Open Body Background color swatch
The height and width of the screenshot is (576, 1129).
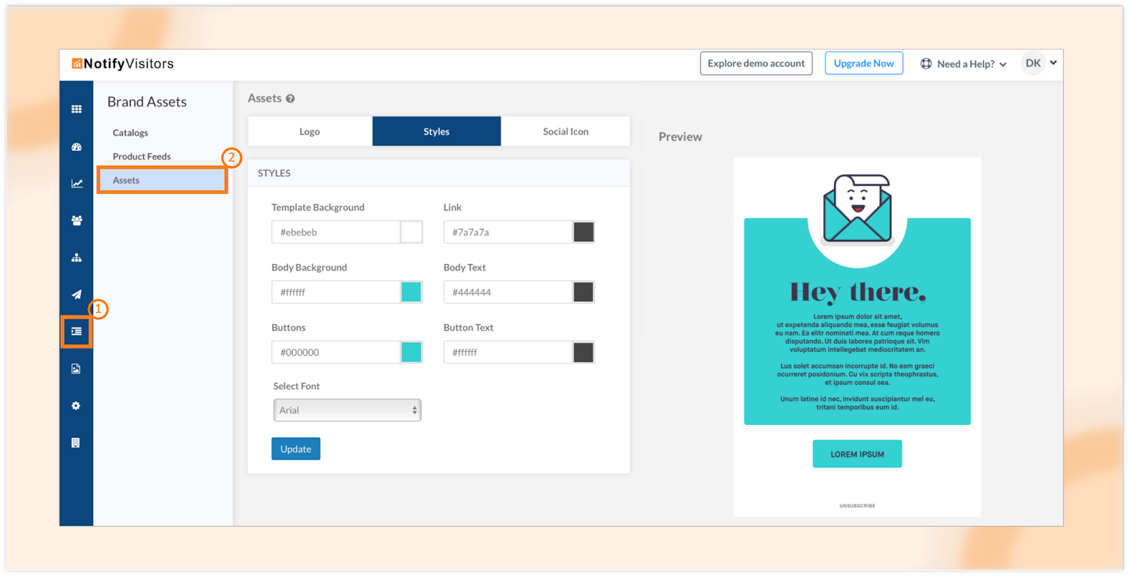[x=411, y=292]
